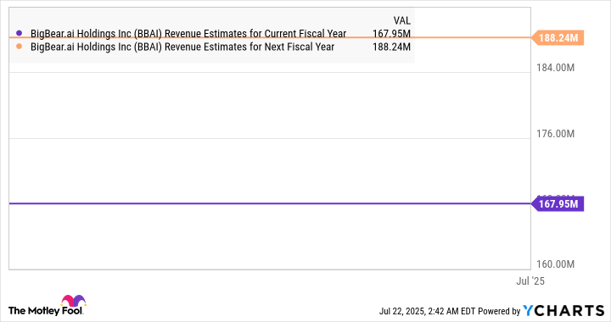Viewport: 611px width, 322px height.
Task: Click the 188.24M value in the legend
Action: pos(391,47)
